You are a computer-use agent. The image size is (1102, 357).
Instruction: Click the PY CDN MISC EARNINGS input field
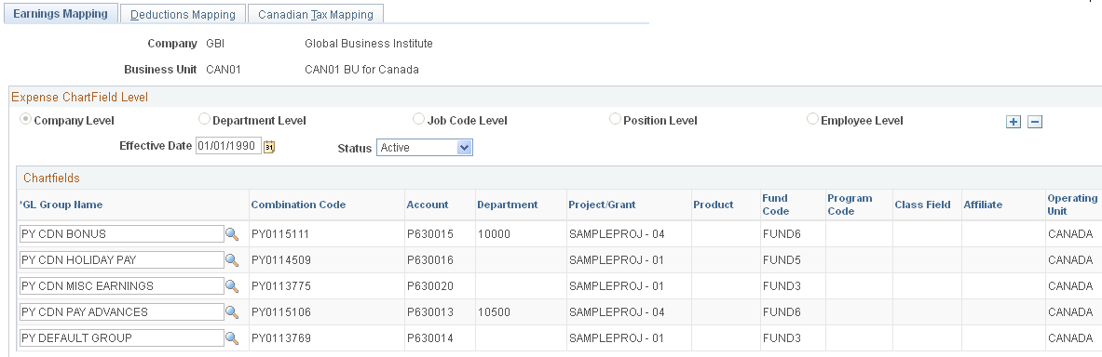(x=122, y=285)
